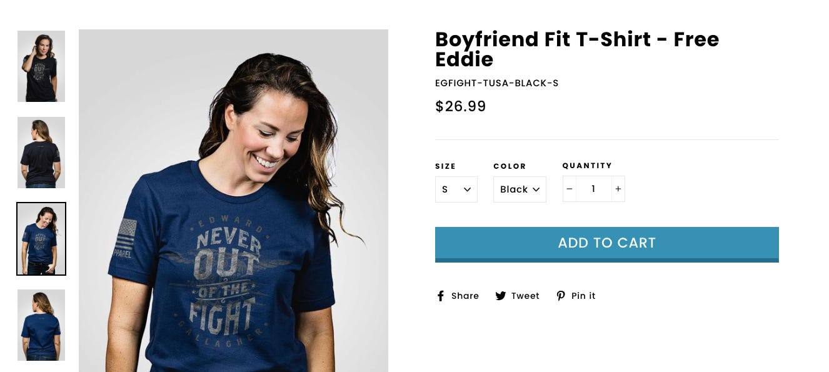Click the Facebook icon next to Share
This screenshot has width=829, height=372.
441,296
